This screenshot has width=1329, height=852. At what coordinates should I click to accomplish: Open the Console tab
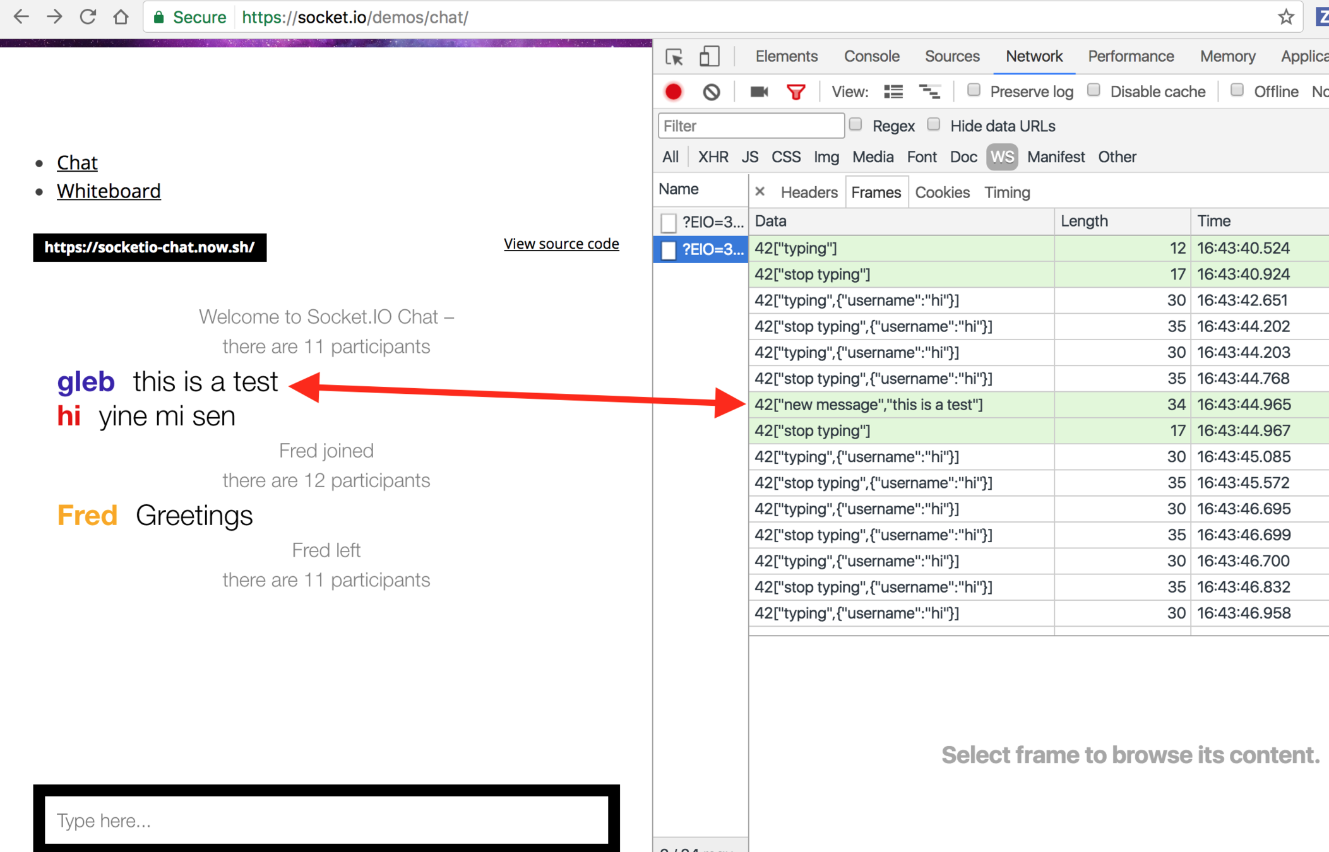871,57
